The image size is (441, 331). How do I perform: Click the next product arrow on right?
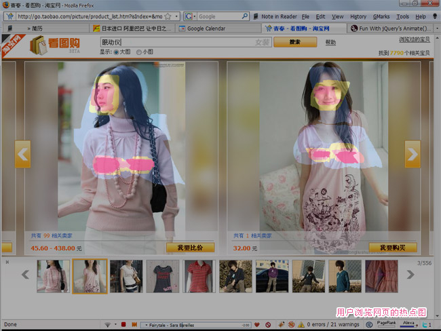coord(413,154)
